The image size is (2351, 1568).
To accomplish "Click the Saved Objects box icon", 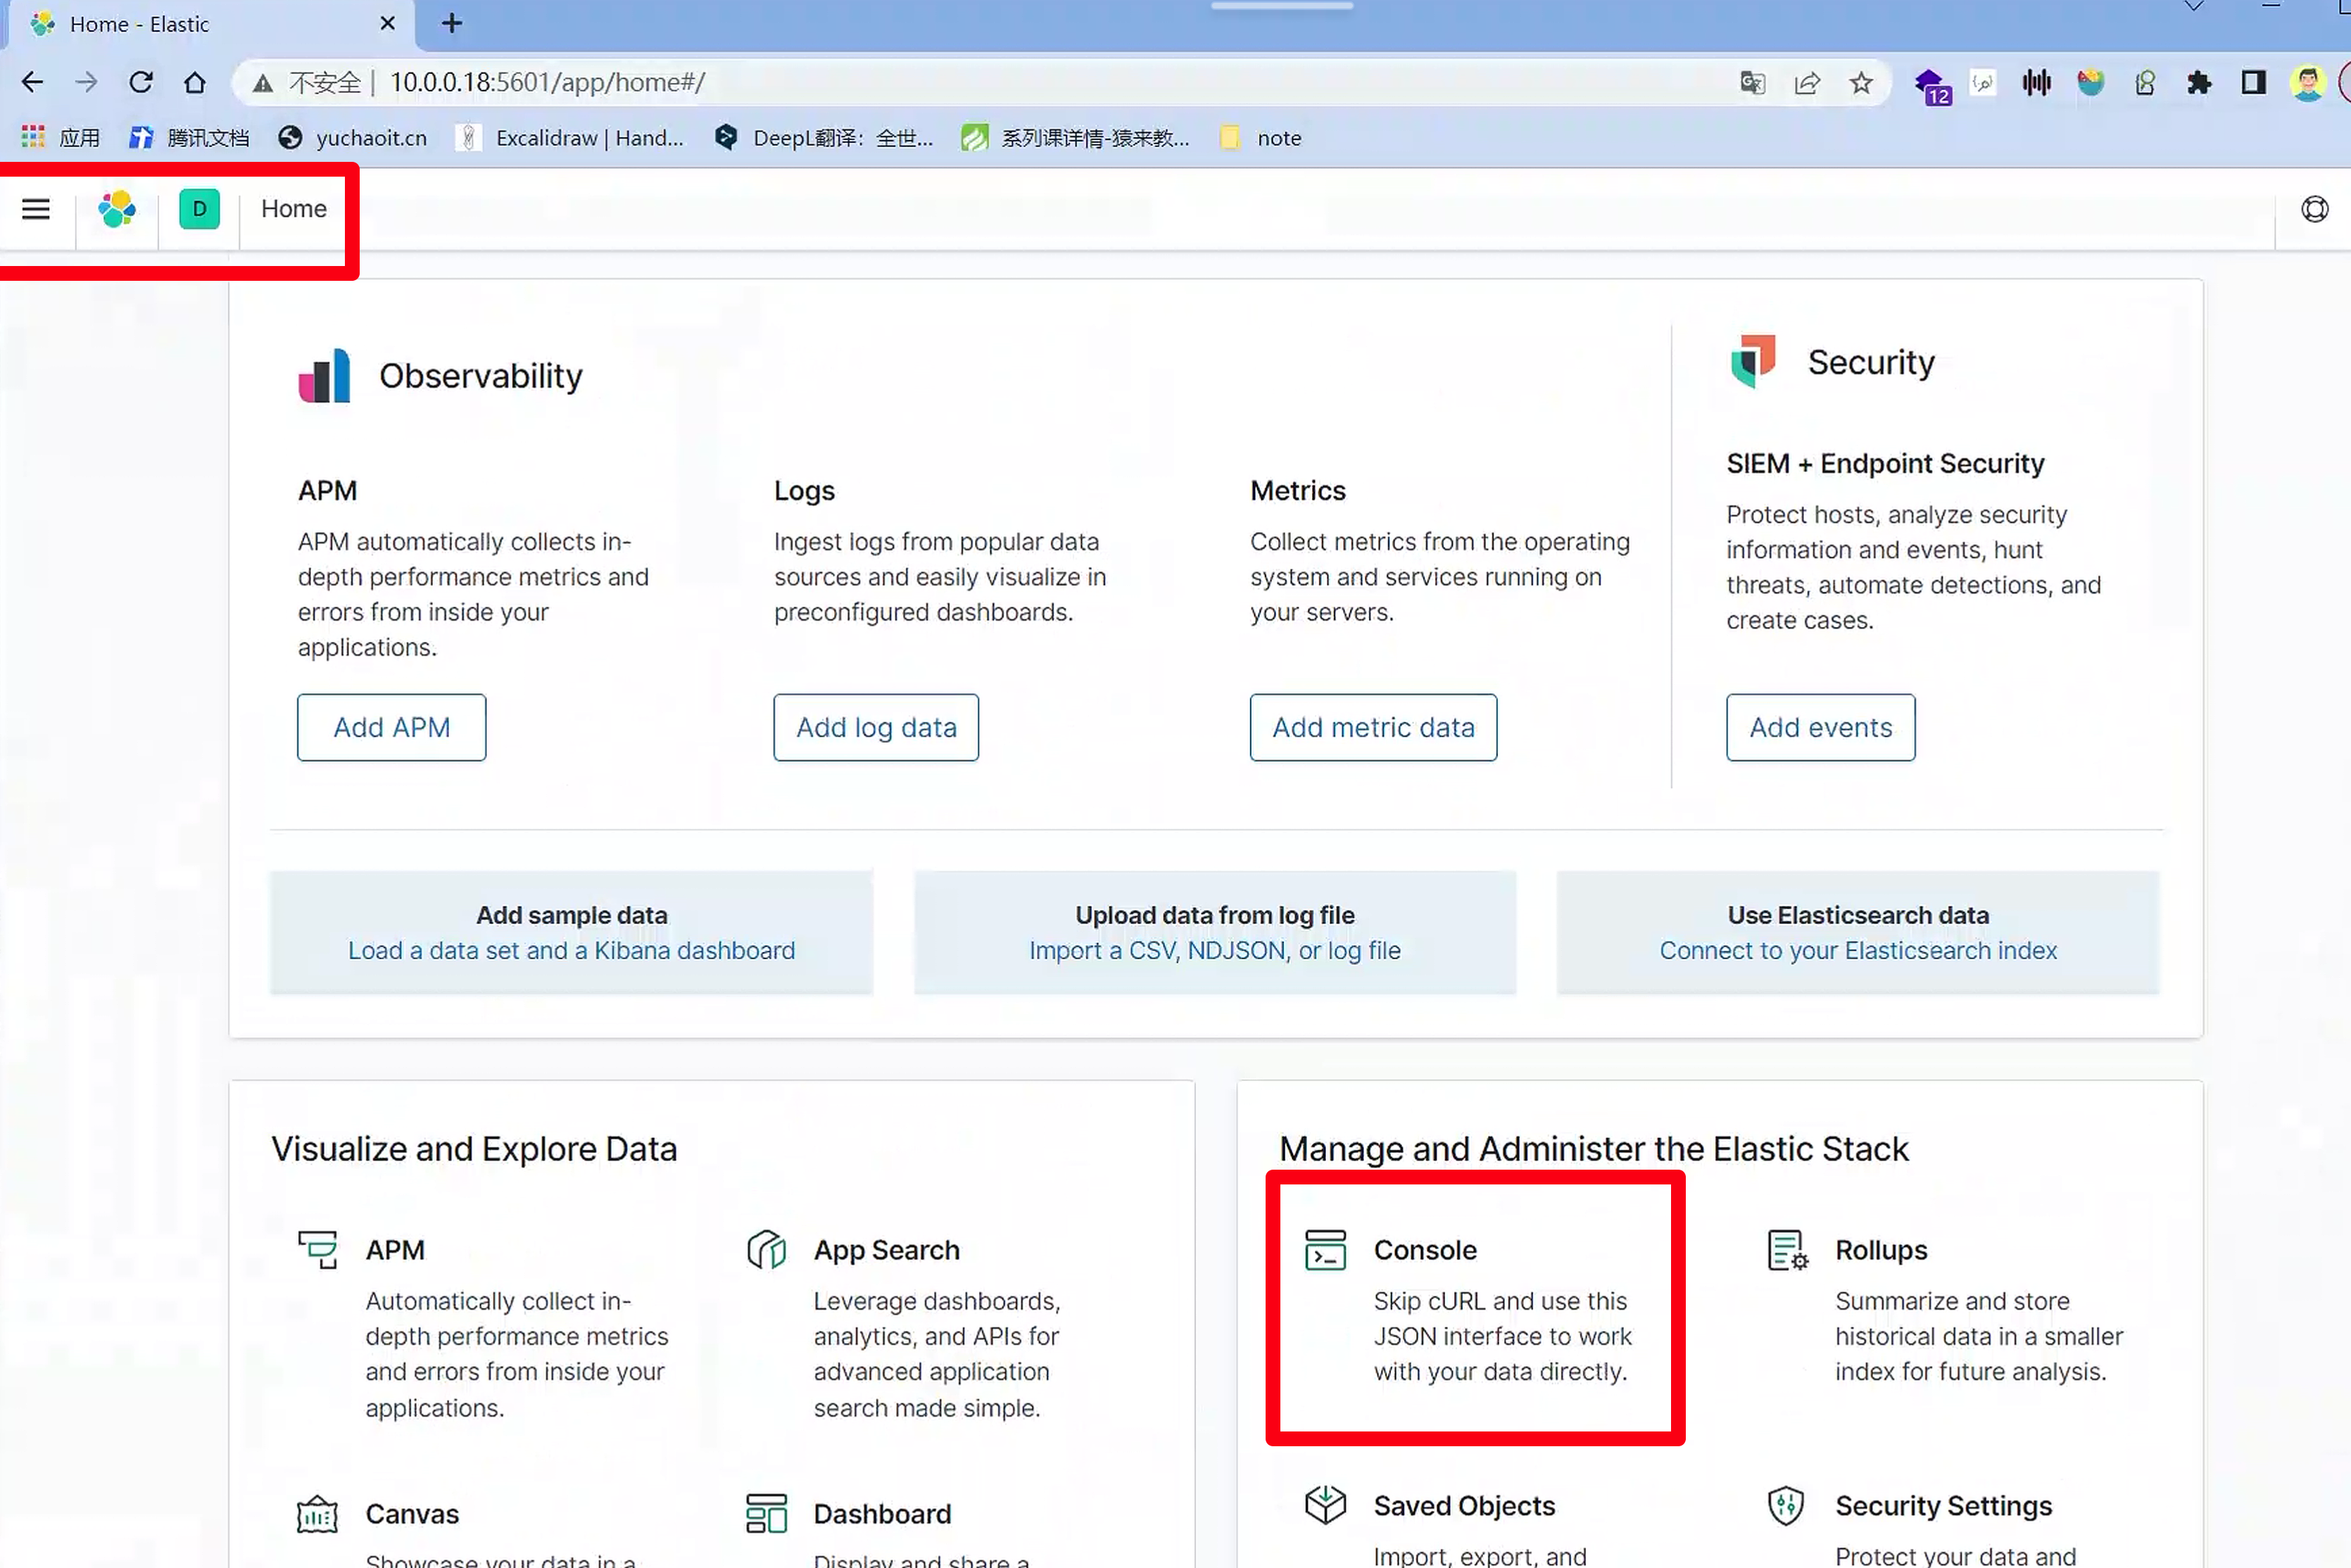I will (1325, 1504).
